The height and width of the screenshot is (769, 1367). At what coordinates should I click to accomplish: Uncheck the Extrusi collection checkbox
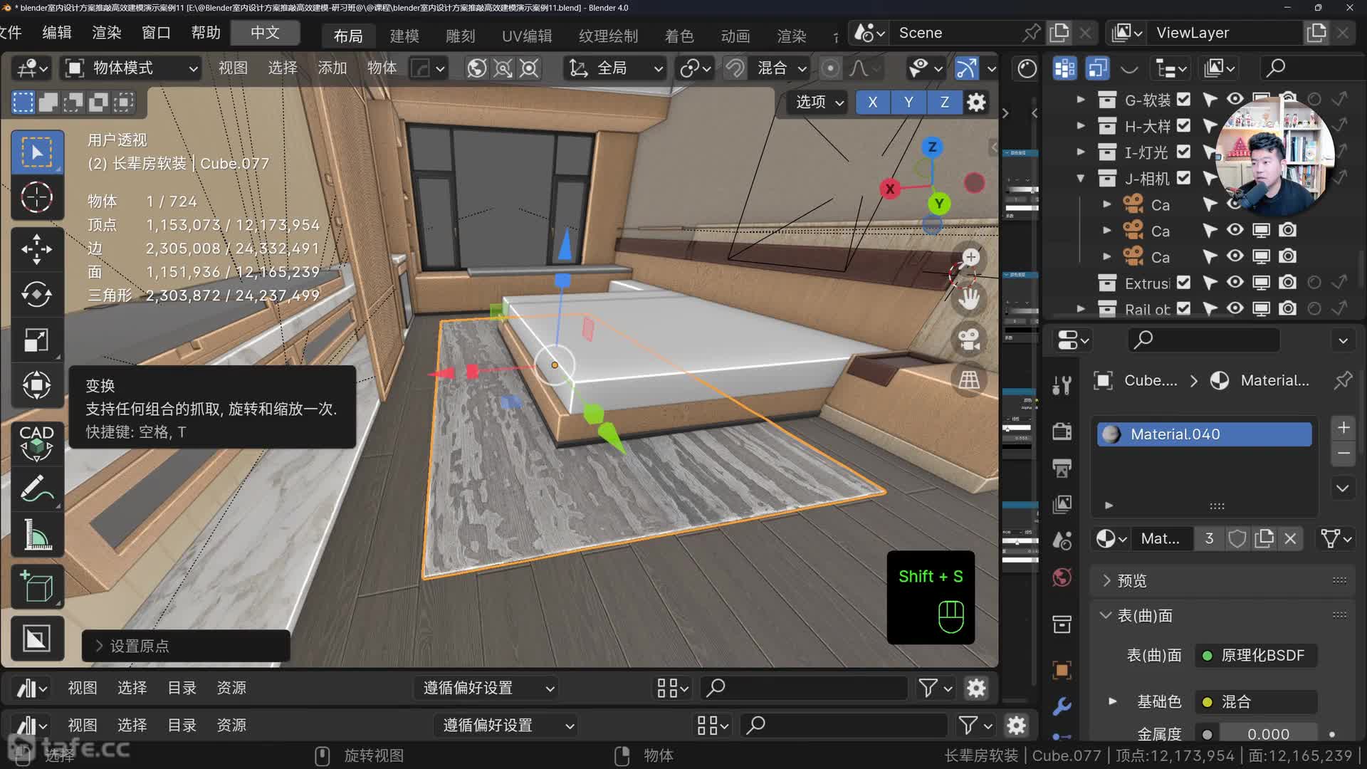tap(1183, 283)
